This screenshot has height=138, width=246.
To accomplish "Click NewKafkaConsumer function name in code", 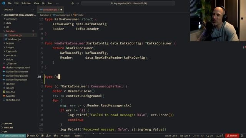I will (x=70, y=43).
